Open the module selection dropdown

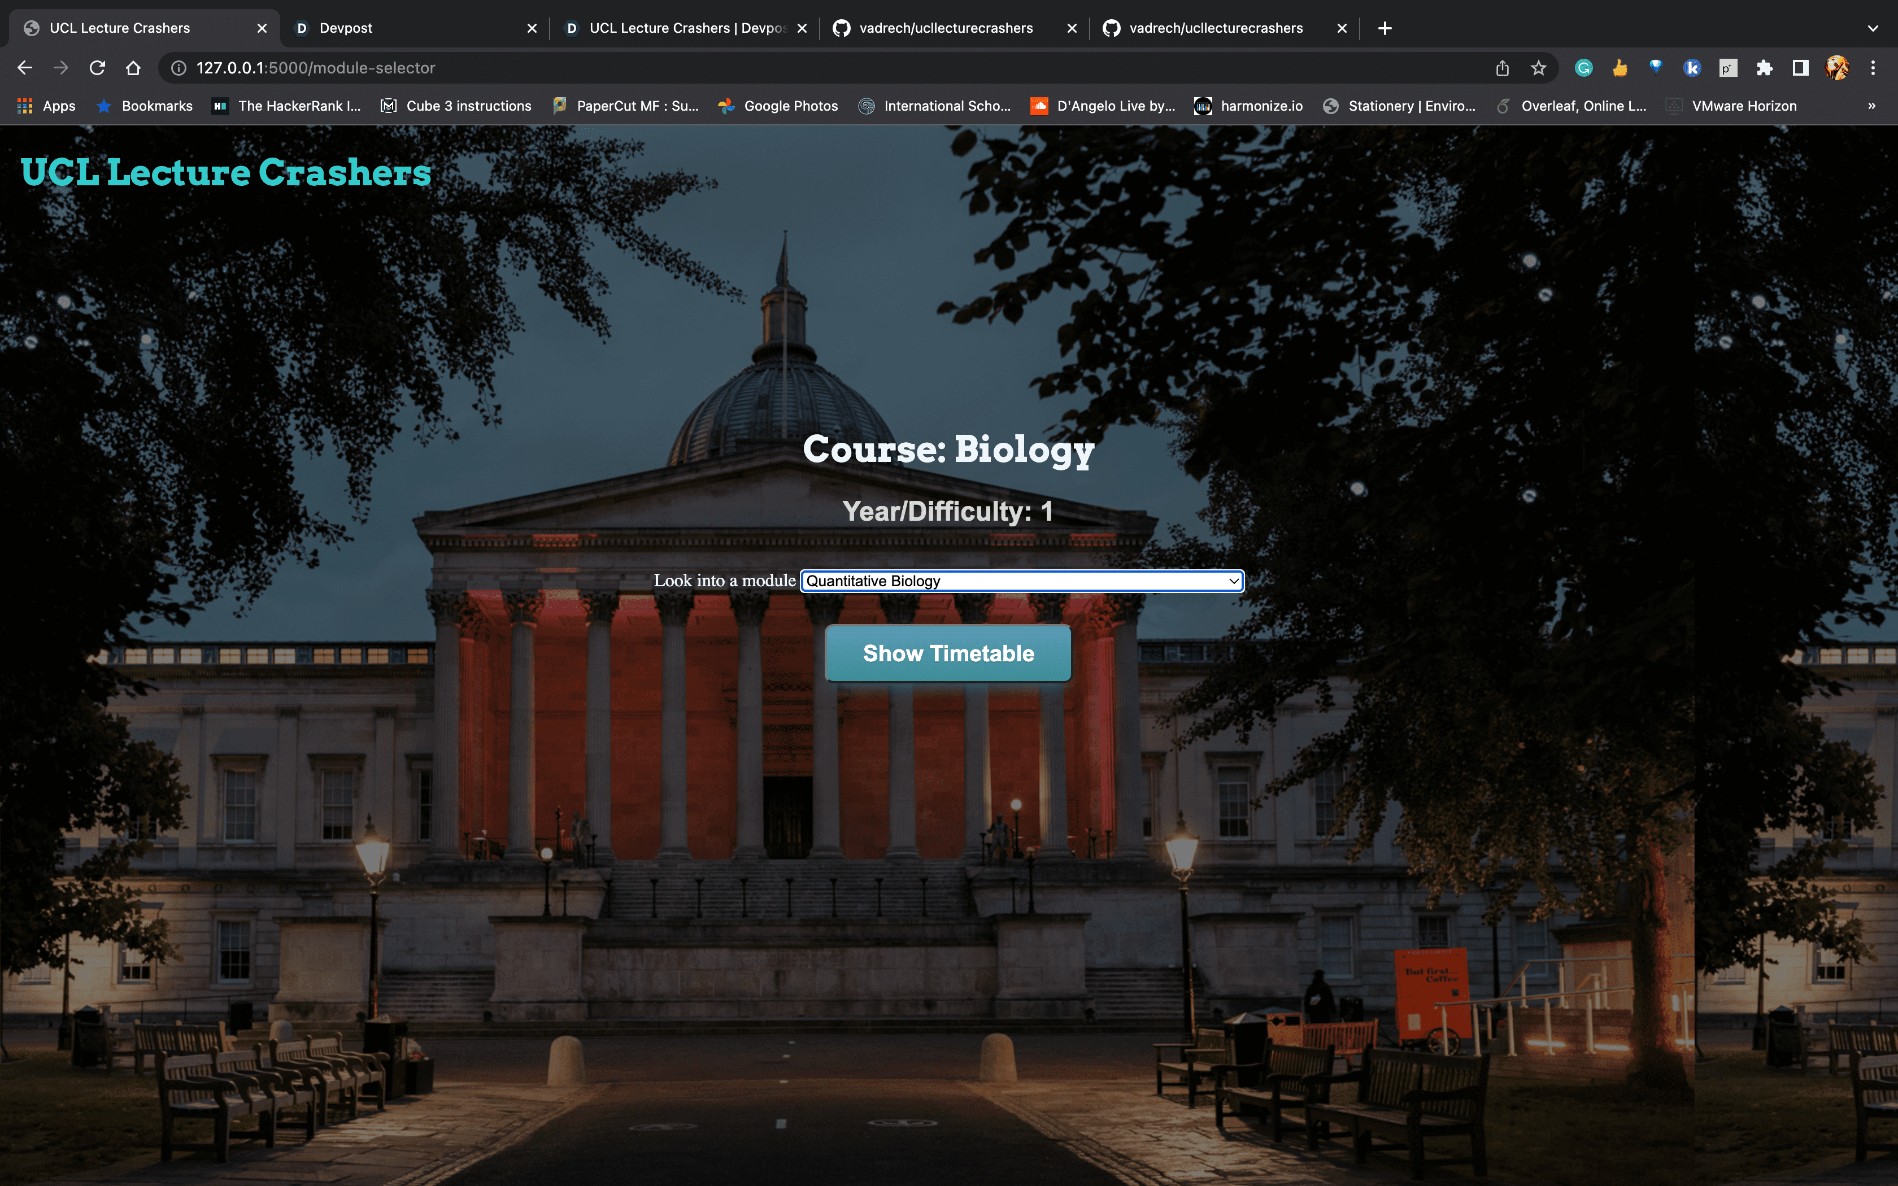1021,581
